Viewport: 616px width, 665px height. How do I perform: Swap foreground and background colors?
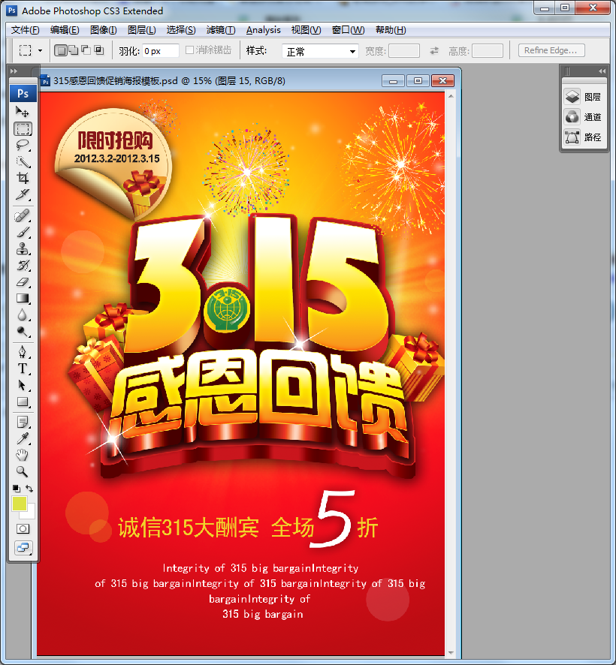(x=29, y=488)
